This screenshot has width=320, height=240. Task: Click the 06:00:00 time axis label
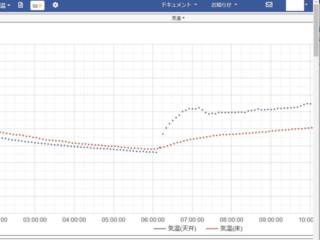(x=153, y=219)
